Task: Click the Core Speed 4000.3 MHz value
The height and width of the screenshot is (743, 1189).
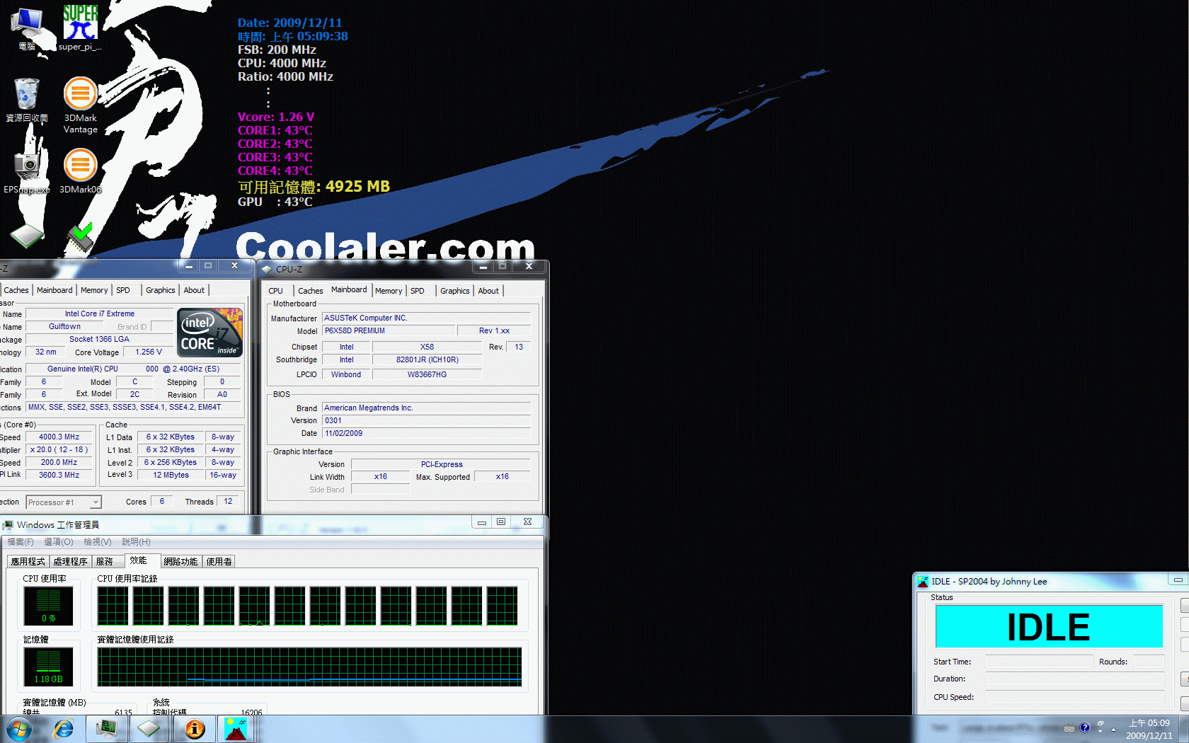Action: pos(59,437)
